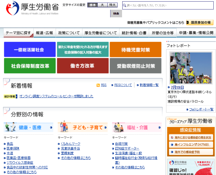
Task: Click the doctor illustration in 健康・医療
Action: 10,127
